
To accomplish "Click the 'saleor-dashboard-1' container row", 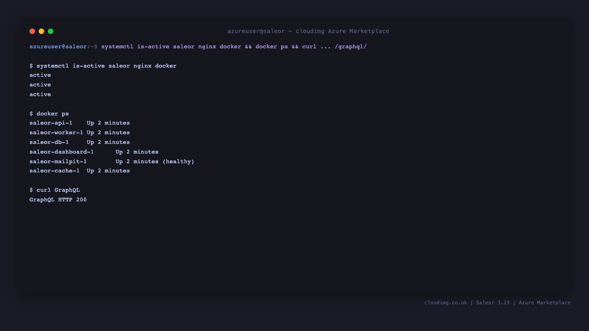I will tap(94, 152).
